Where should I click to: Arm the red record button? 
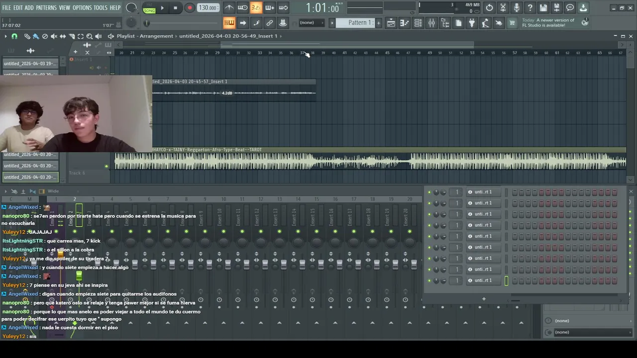[x=190, y=8]
